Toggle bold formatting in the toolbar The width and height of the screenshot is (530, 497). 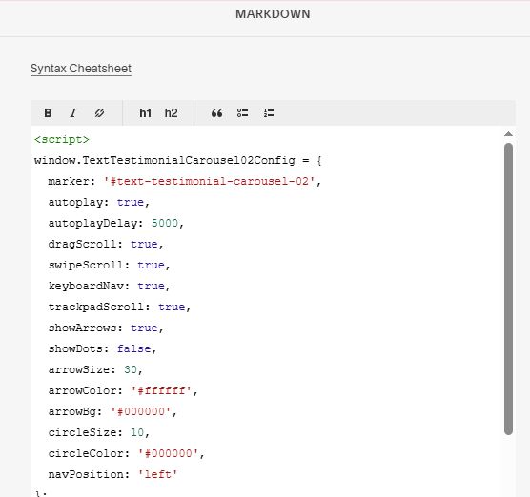click(48, 112)
